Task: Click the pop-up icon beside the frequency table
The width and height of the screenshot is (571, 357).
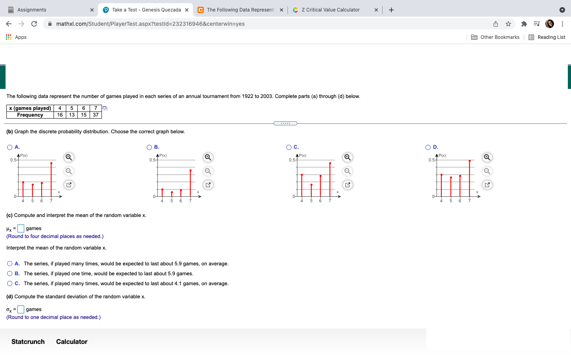Action: pos(104,108)
